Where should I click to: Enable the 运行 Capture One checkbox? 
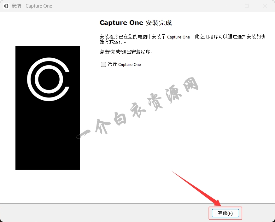[x=103, y=64]
